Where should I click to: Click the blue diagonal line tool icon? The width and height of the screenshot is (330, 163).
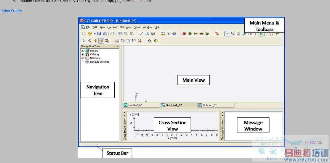[142, 34]
